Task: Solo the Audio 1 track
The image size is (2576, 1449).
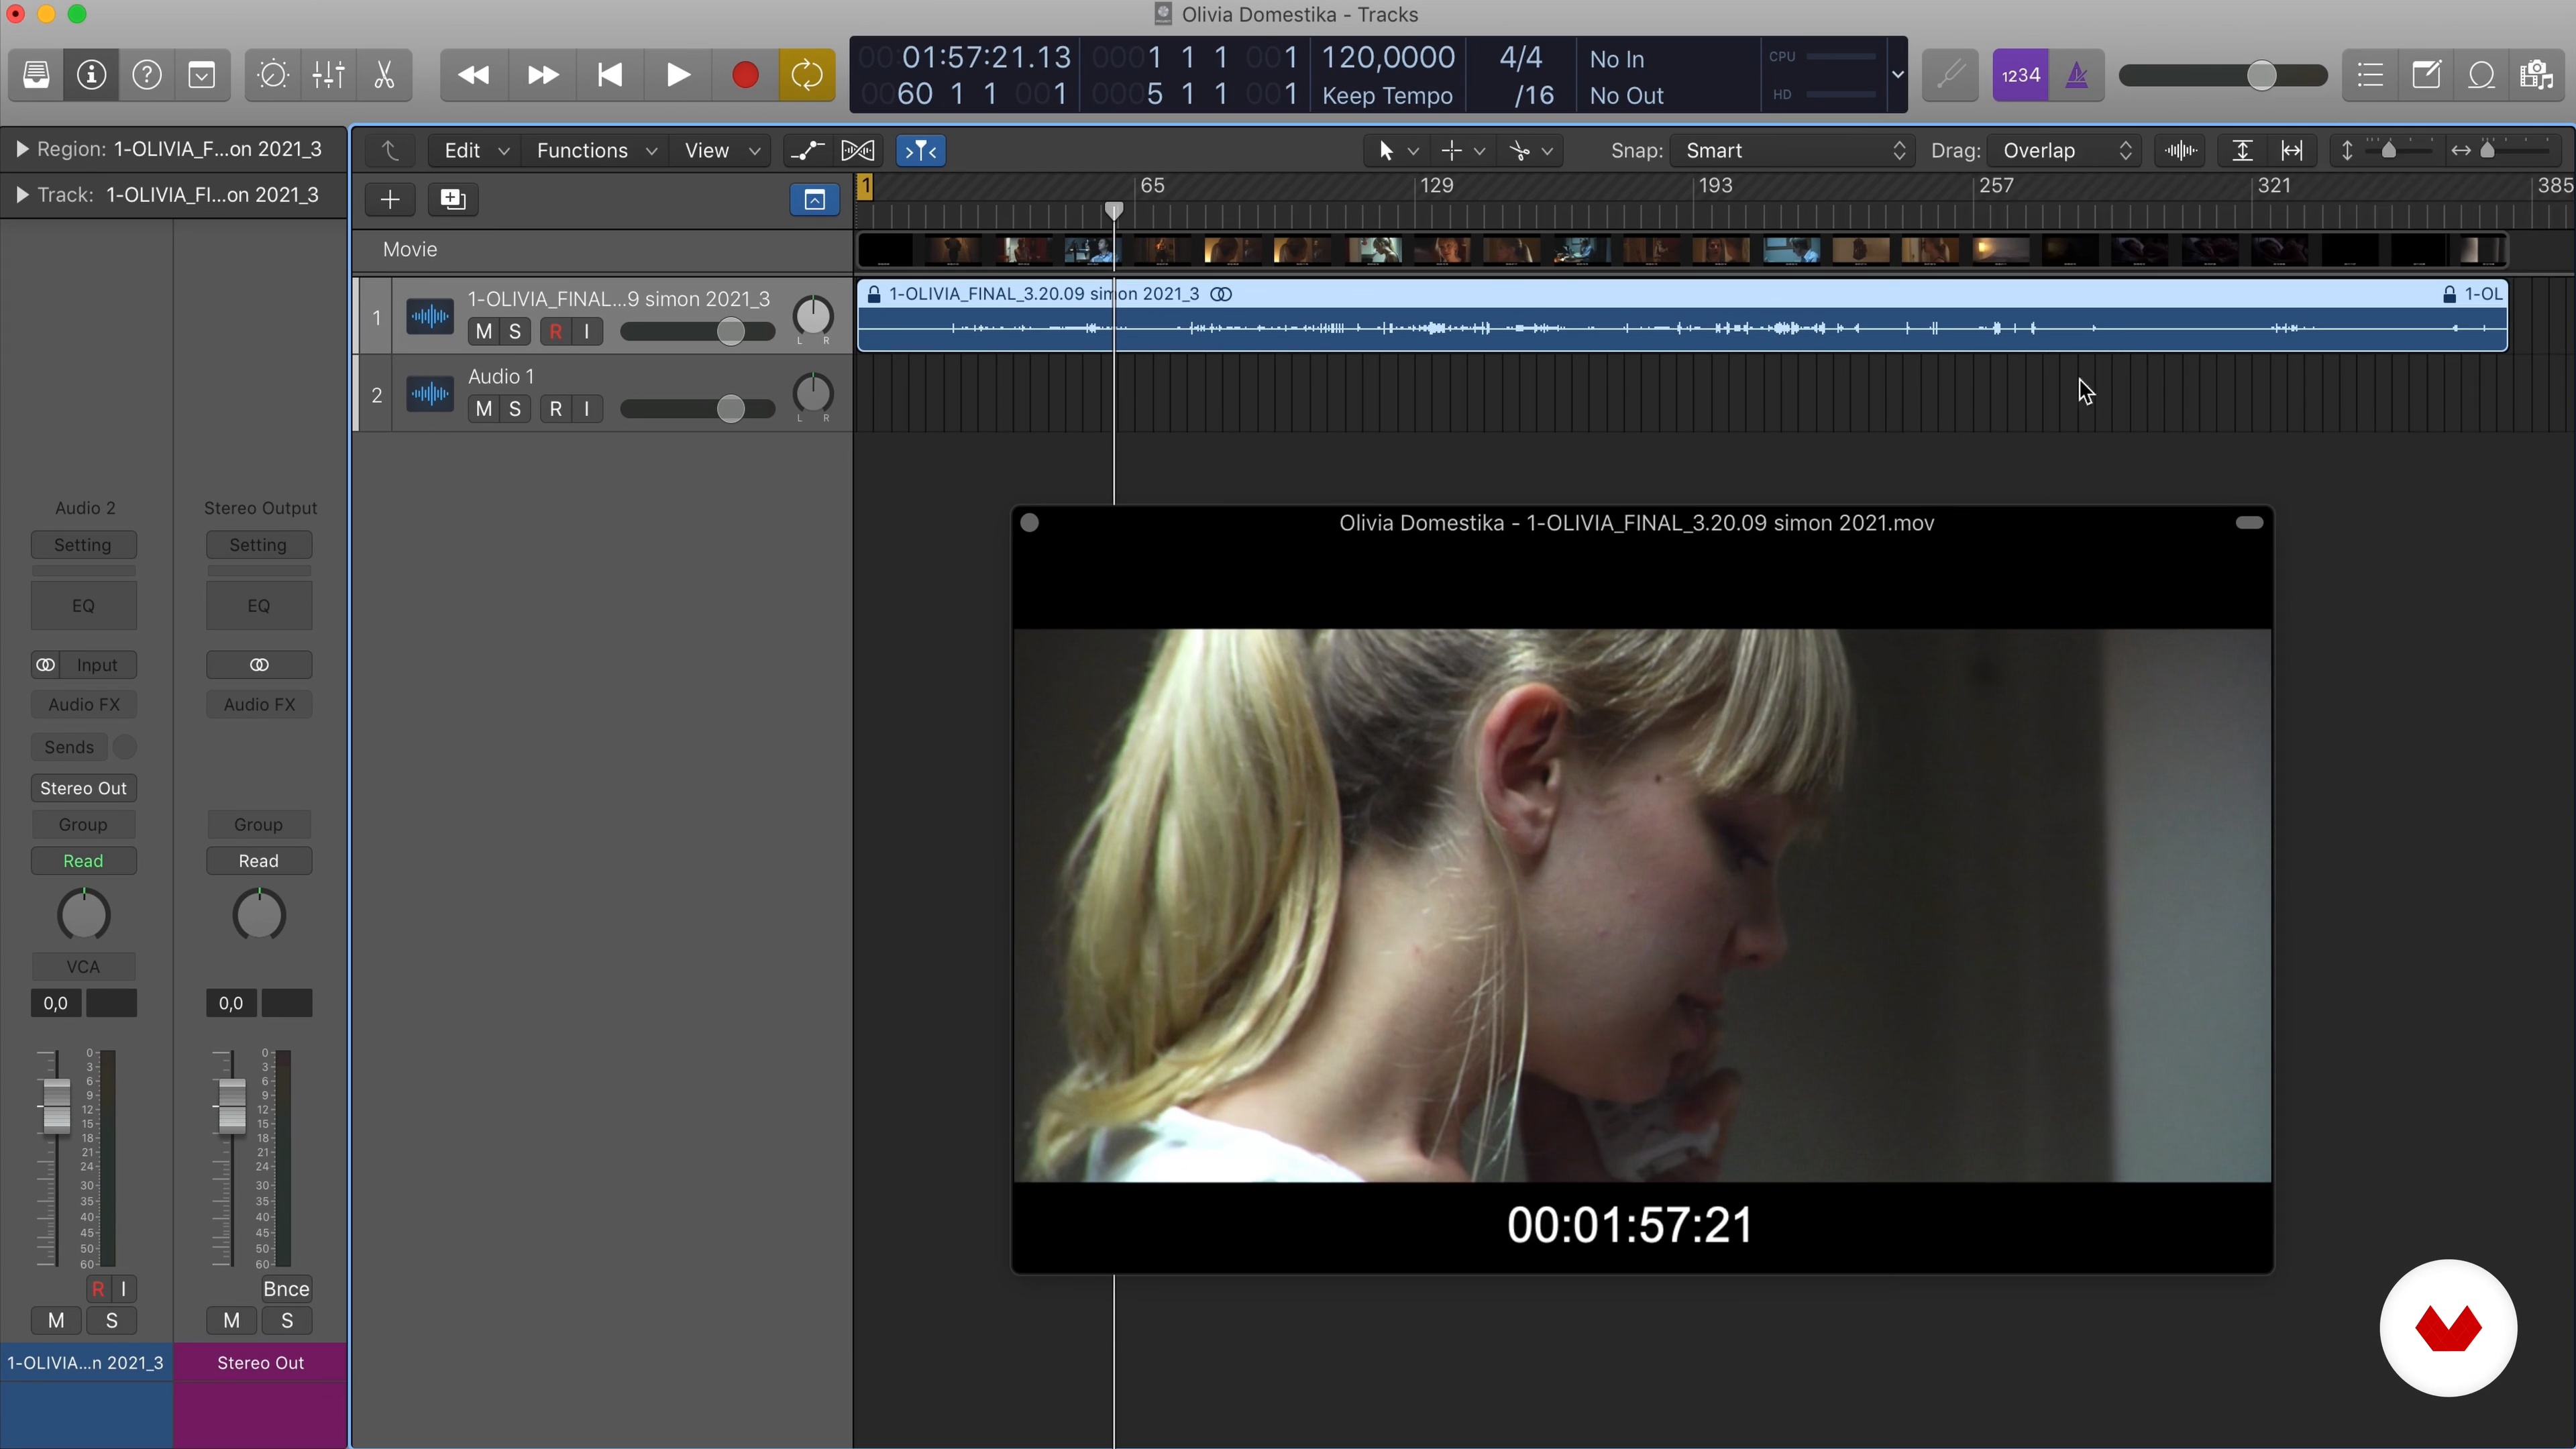Action: tap(515, 409)
